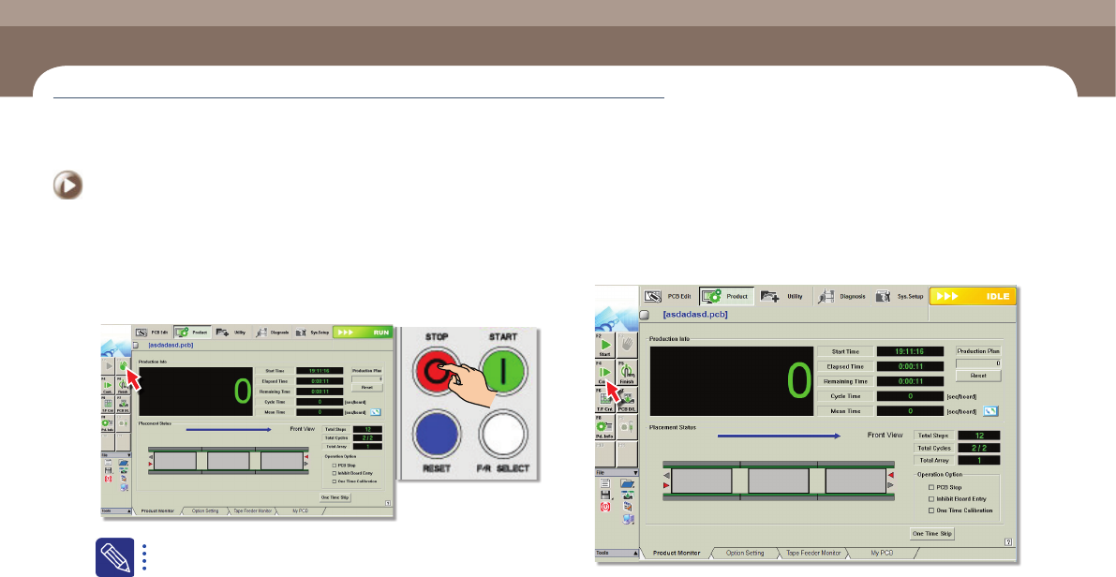Viewport: 1116px width, 577px height.
Task: Click mean time refresh icon in RUN window
Action: (375, 412)
